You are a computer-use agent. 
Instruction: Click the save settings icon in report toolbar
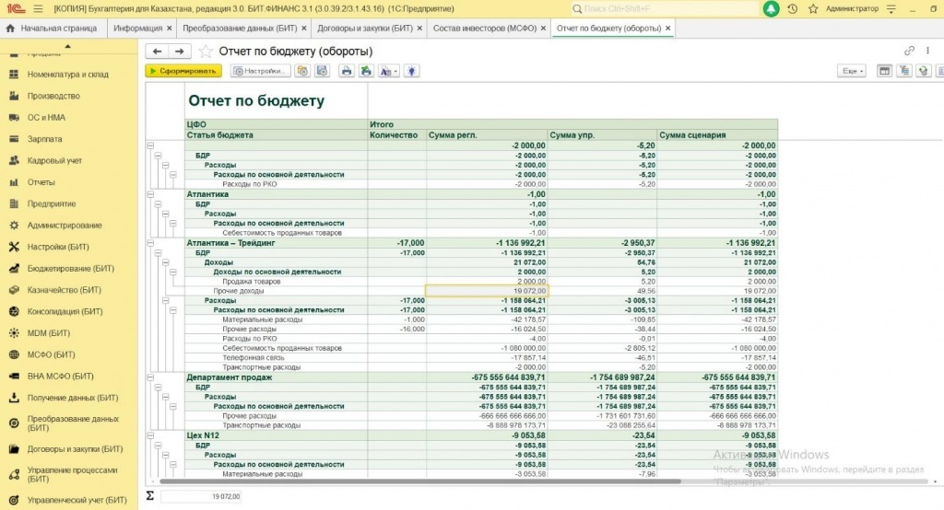pos(323,71)
